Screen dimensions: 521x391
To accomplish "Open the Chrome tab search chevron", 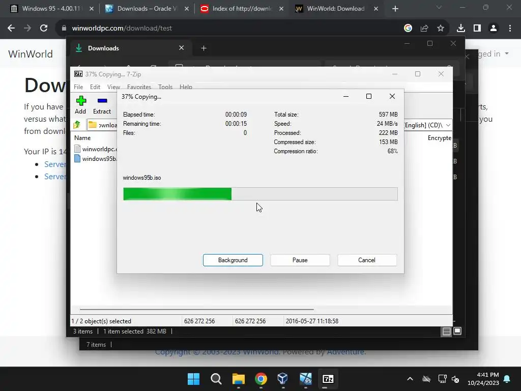I will point(439,7).
